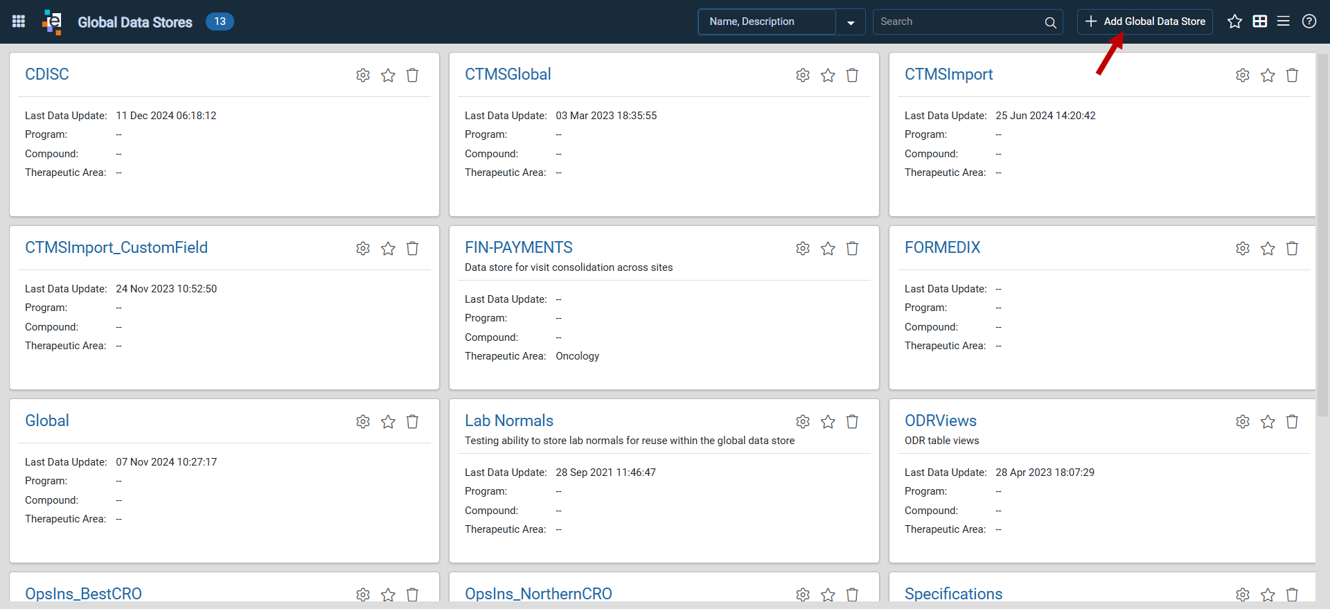
Task: Select date 07 Nov 2024 10:27:17
Action: coord(166,462)
